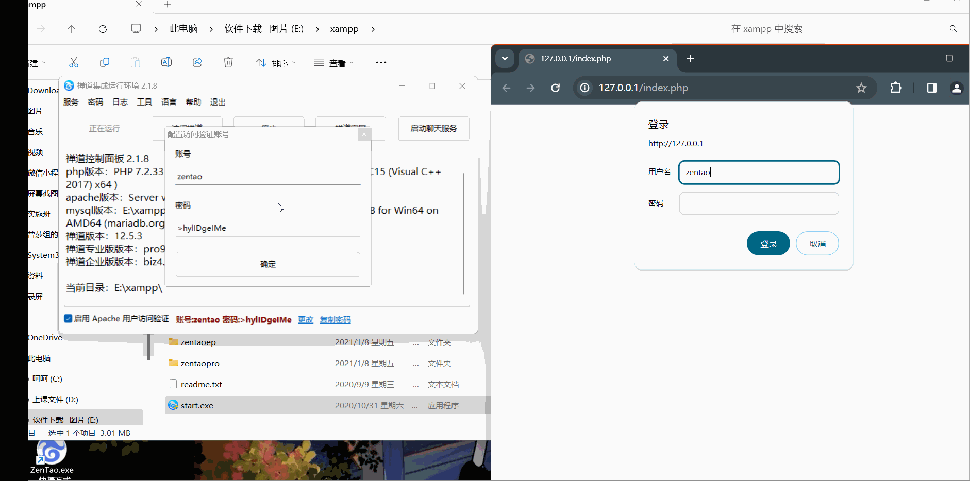Click the Copy icon in Explorer toolbar
The image size is (970, 481).
tap(105, 62)
